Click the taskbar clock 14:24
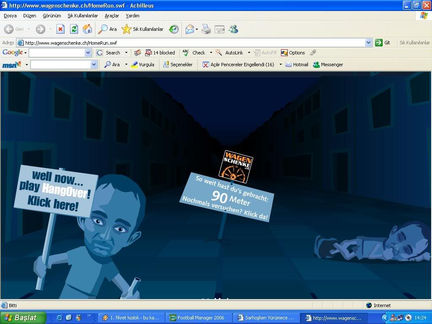The height and width of the screenshot is (324, 432). click(420, 318)
